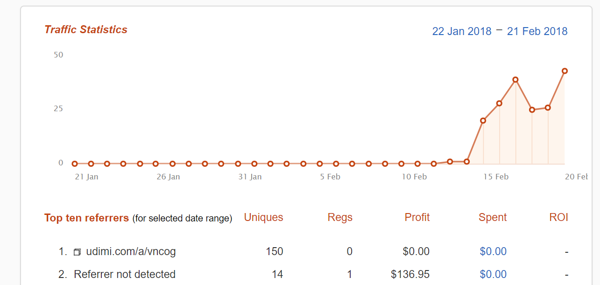Click the small icon beside udimi.com/a/vncog
Image resolution: width=600 pixels, height=285 pixels.
[77, 252]
